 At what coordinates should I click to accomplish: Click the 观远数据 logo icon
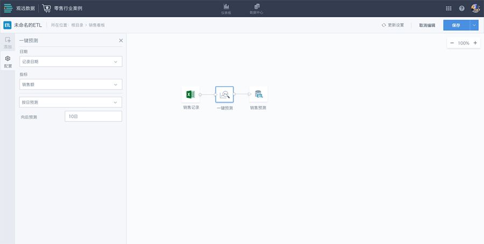click(8, 8)
